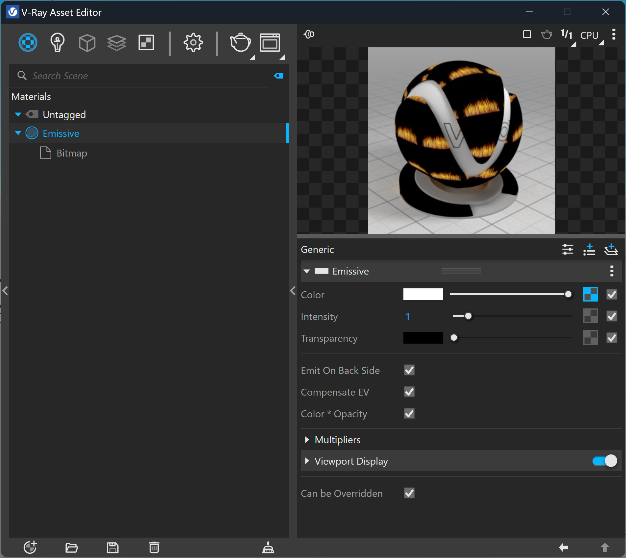
Task: Expand the Multipliers section
Action: tap(307, 440)
